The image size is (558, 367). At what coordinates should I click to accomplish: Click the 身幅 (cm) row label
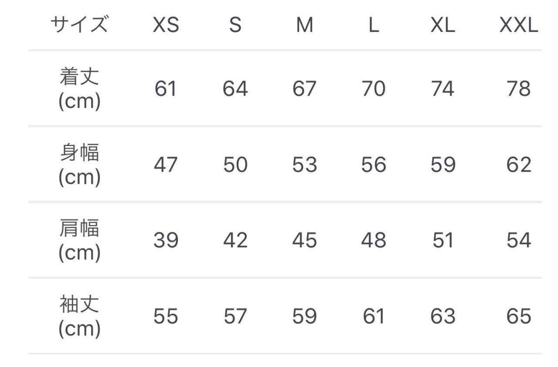pos(79,165)
